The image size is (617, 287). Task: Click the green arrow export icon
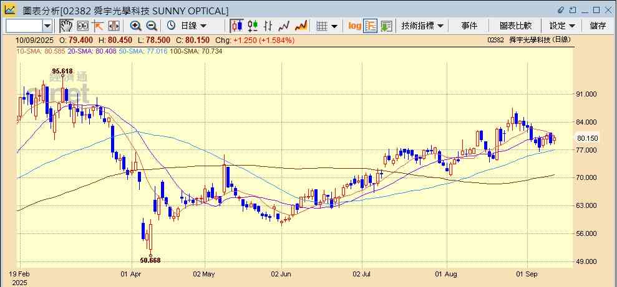386,26
